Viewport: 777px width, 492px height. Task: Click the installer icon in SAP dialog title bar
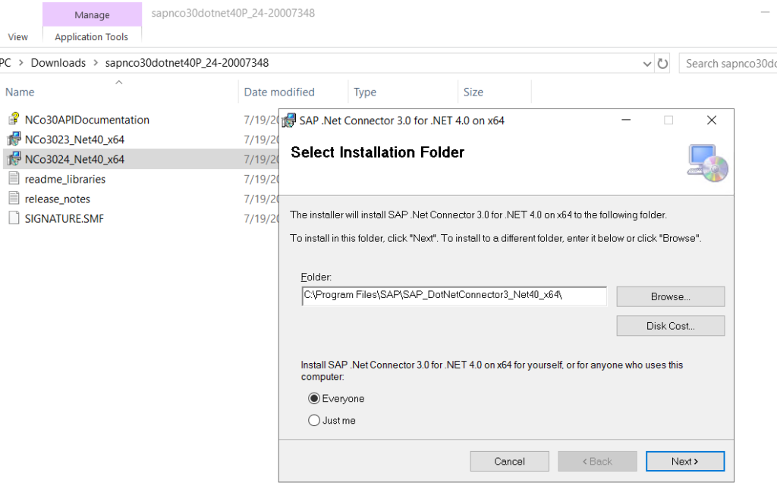(289, 121)
